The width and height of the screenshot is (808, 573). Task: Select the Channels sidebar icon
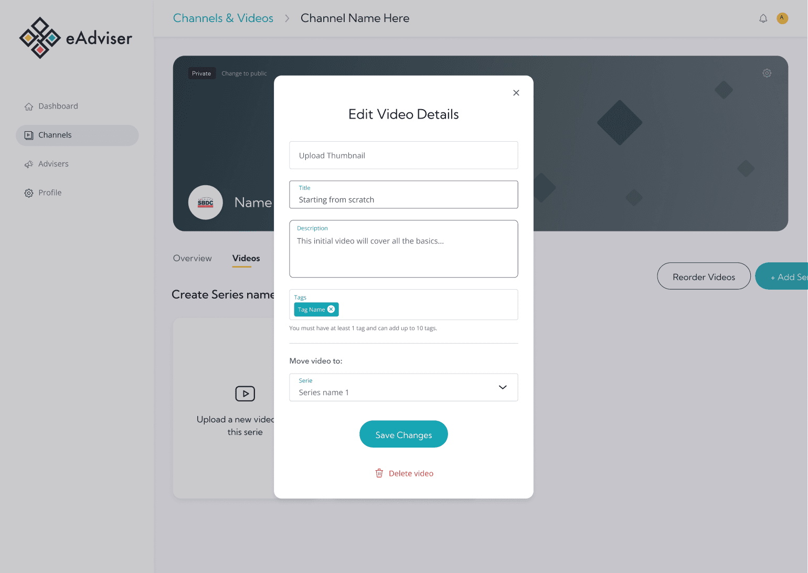[x=29, y=135]
